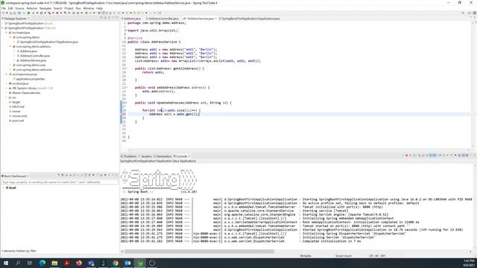Screen dimensions: 477x268
Task: Place cursor on the addAddress method line
Action: (172, 88)
